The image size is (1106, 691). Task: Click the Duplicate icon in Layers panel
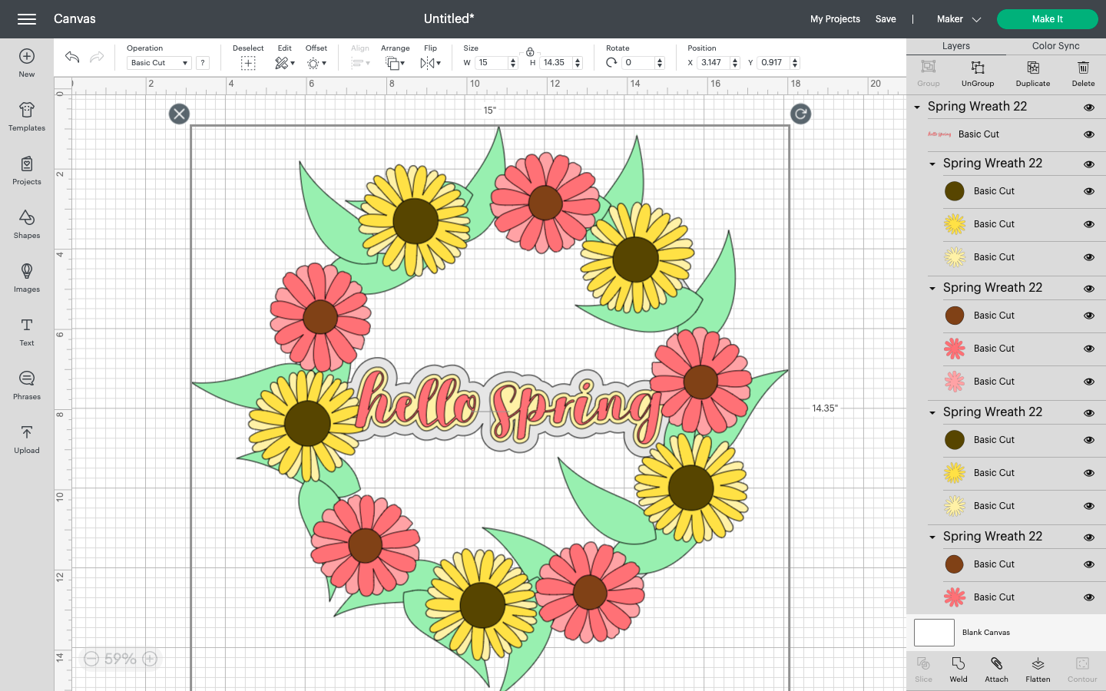1032,73
